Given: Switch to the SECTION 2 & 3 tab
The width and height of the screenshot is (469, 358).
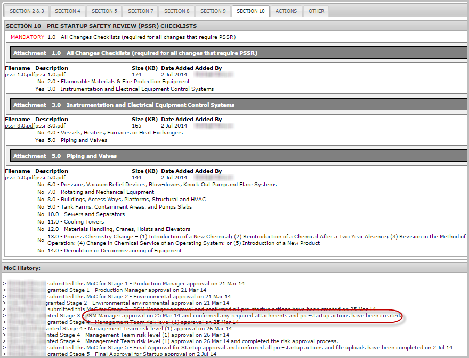Looking at the screenshot, I should 26,11.
